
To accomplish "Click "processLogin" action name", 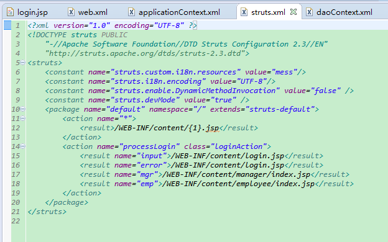I will [x=149, y=146].
